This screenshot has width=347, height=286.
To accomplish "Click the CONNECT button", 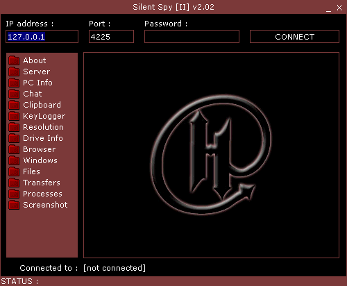I will tap(294, 37).
